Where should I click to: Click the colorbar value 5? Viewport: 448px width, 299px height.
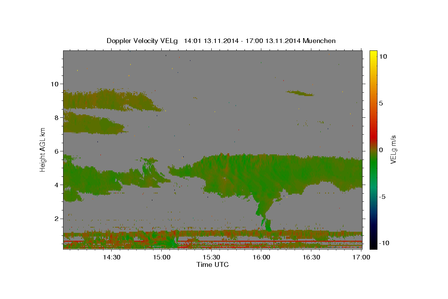click(x=381, y=103)
